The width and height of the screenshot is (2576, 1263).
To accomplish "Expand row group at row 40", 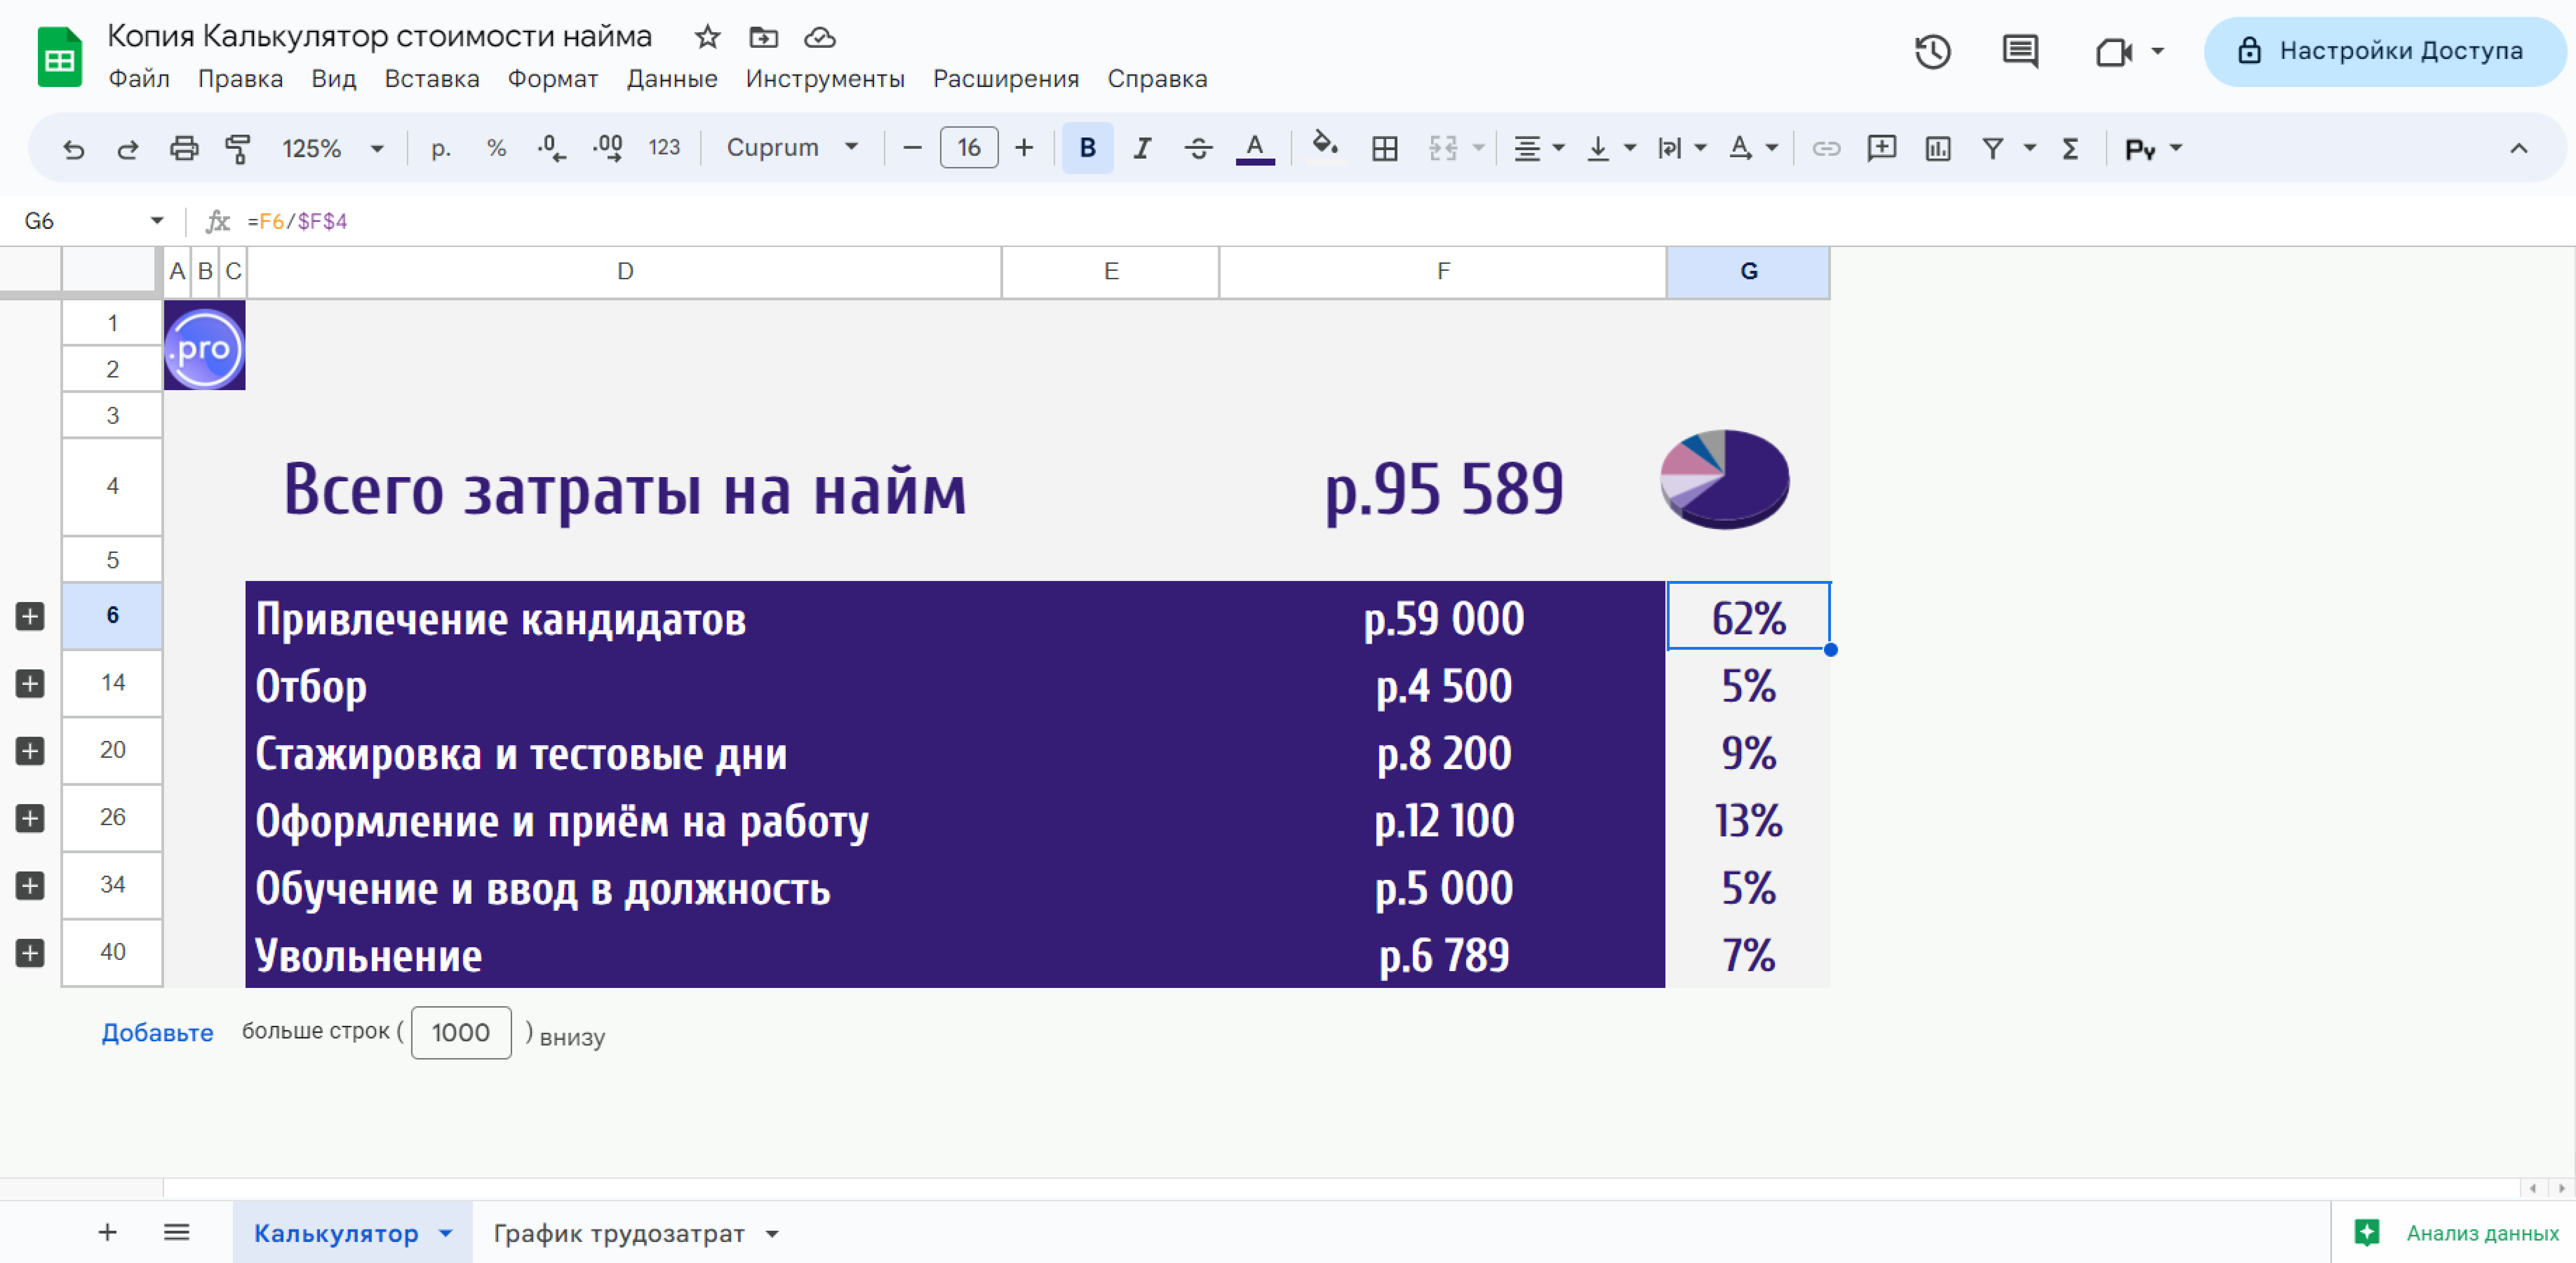I will click(x=30, y=952).
